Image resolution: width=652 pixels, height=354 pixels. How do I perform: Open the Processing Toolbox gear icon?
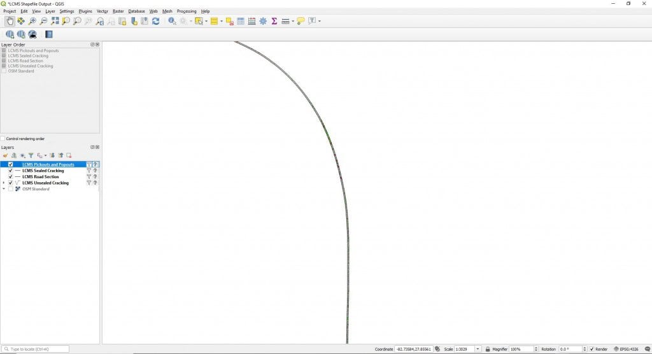pos(263,21)
